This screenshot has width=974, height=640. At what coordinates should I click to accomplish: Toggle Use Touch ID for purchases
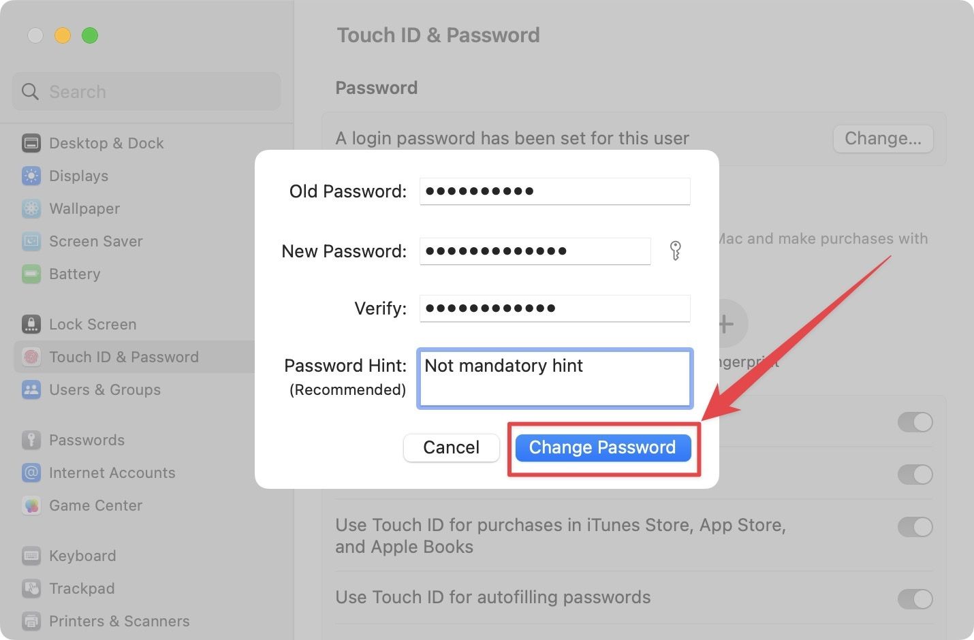tap(915, 527)
